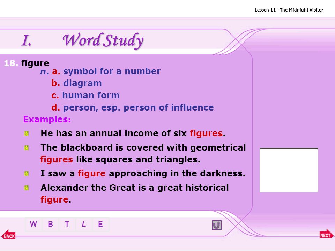This screenshot has height=251, width=335.
Task: Open the italic L tab
Action: [x=84, y=224]
